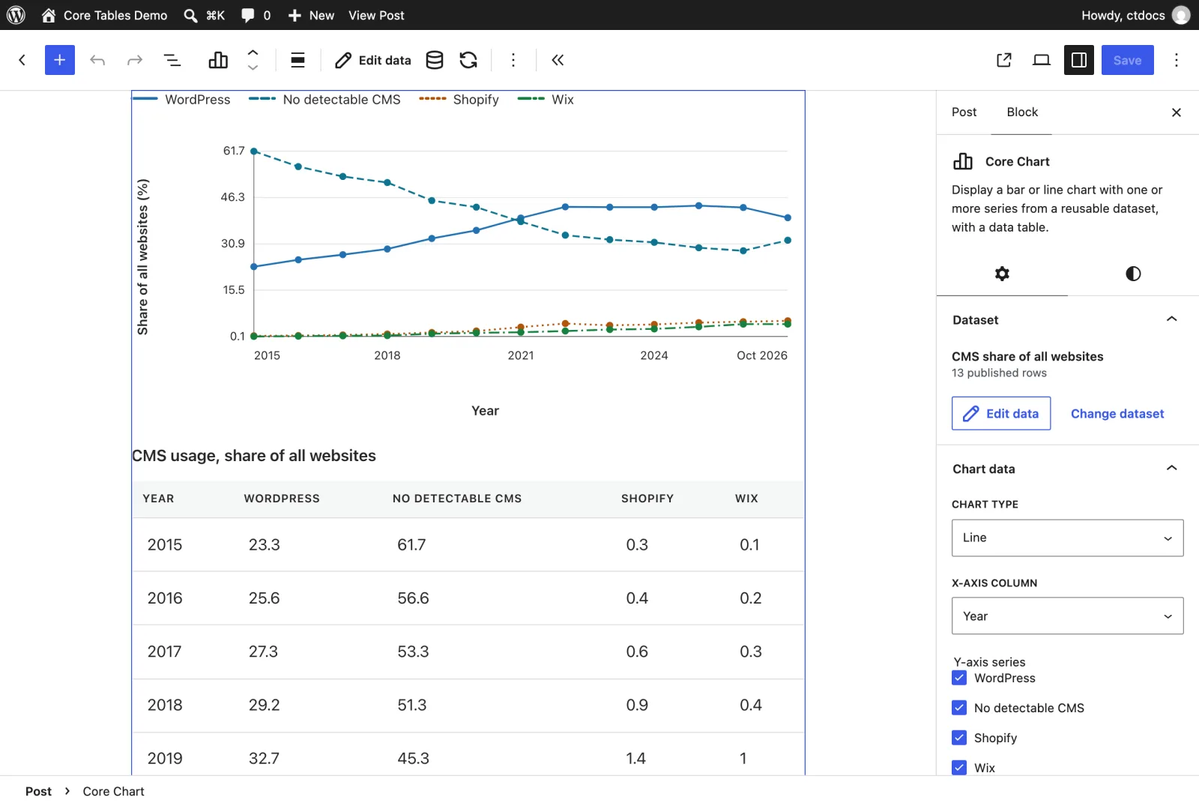Open post in new tab icon
This screenshot has height=806, width=1199.
tap(1004, 60)
